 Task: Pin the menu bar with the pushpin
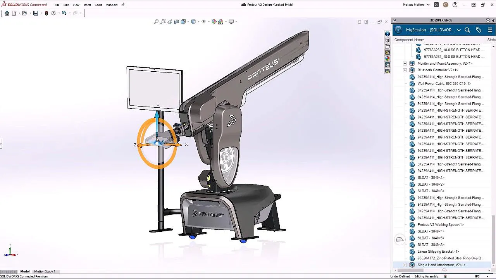tap(122, 5)
